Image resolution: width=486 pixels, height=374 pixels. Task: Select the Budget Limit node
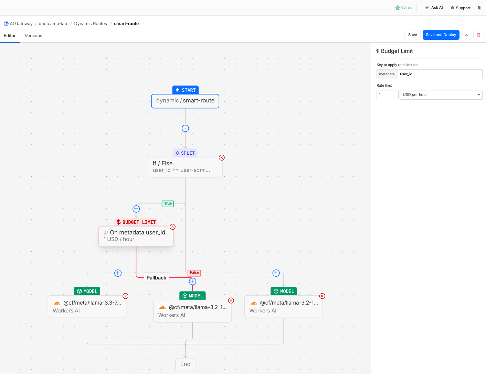pos(136,236)
